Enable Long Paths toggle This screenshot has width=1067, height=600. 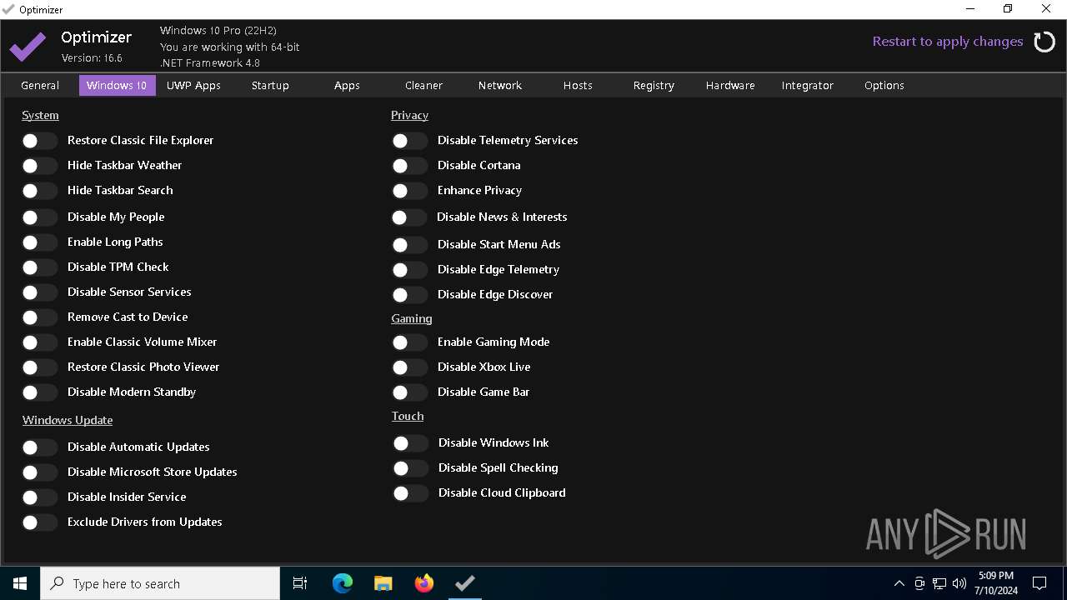click(39, 242)
